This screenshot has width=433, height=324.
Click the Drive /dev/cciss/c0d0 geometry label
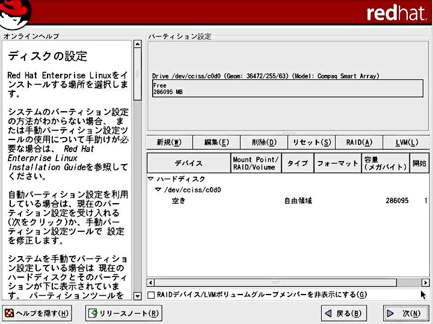coord(266,76)
